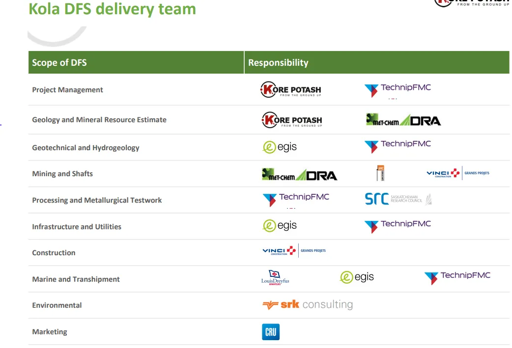Select the SRC Saskatchewan Research Council logo
Screen dimensions: 512x348
[398, 199]
